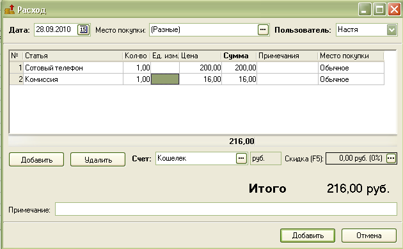Click the Статья column header
This screenshot has height=249, width=403.
point(73,56)
